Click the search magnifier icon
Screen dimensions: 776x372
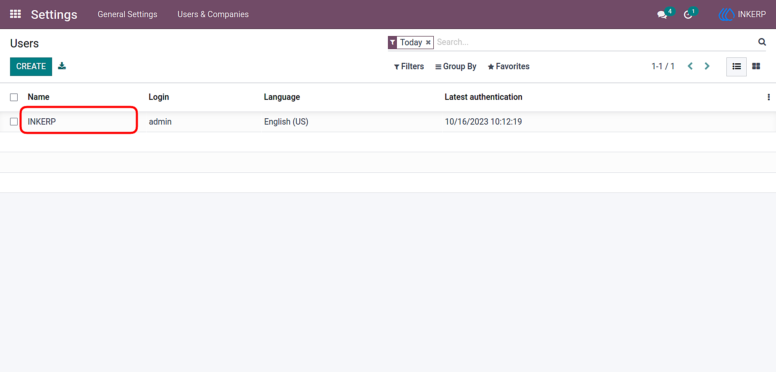762,42
